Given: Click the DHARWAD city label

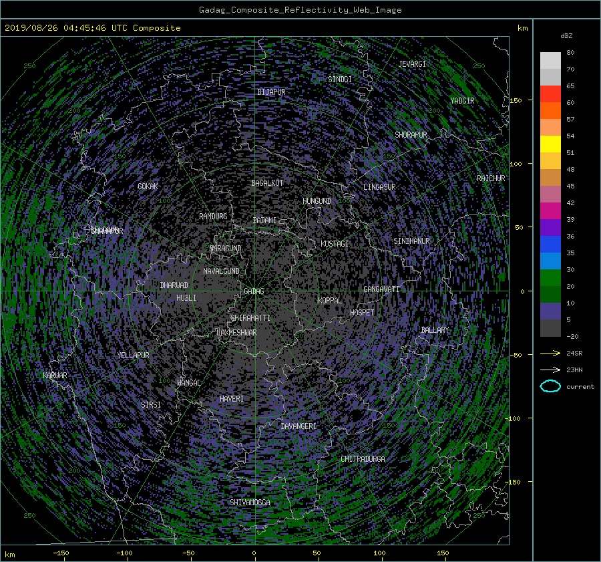Looking at the screenshot, I should point(174,285).
